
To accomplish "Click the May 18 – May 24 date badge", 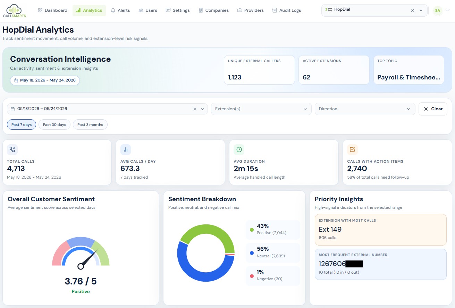I will coord(45,80).
